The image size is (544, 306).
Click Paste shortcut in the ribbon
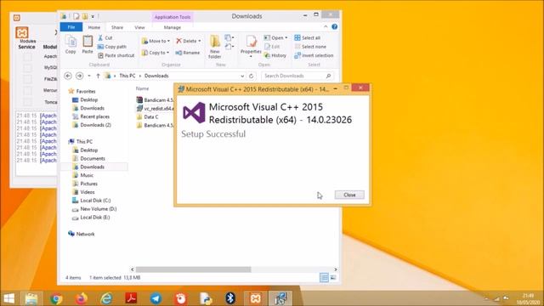(x=116, y=55)
